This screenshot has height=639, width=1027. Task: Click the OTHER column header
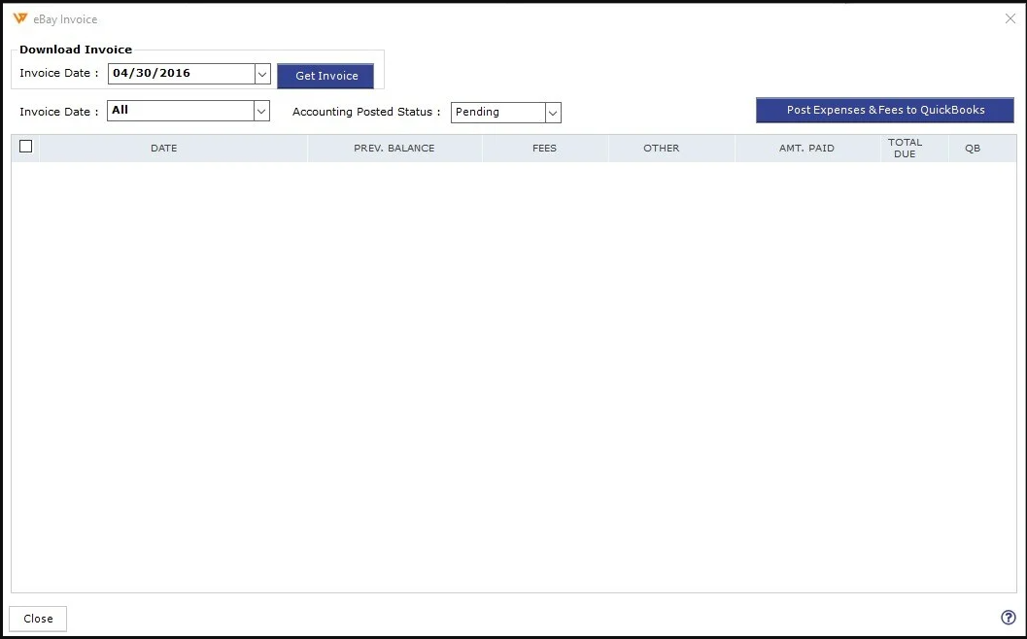point(661,149)
